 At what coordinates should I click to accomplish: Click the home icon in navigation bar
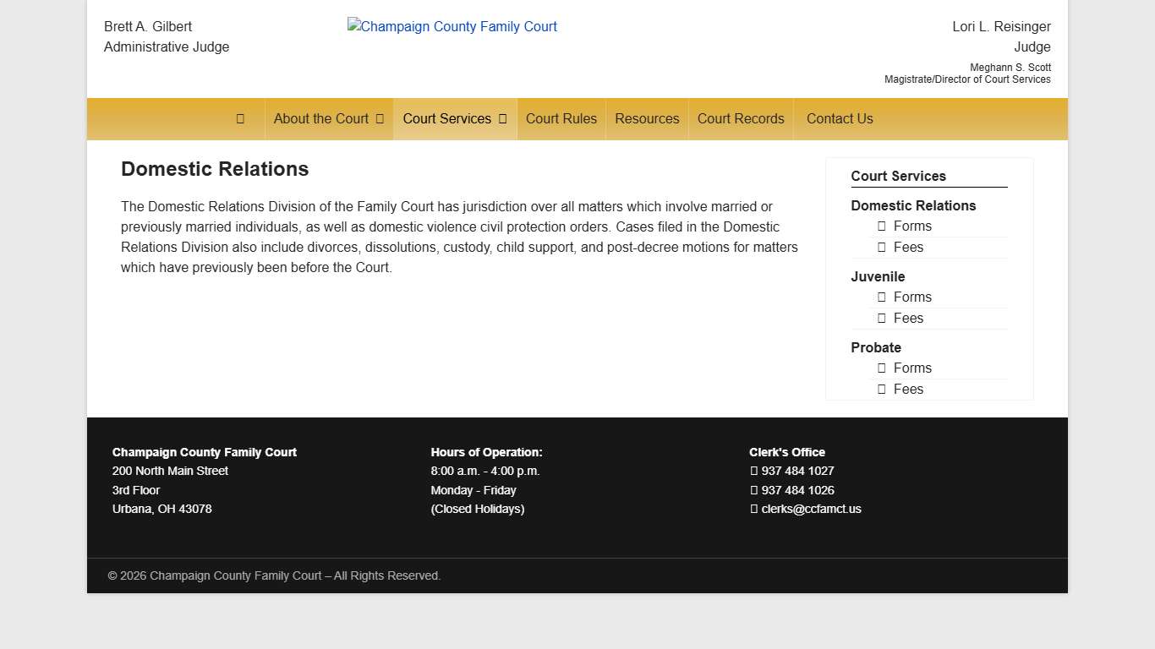click(240, 119)
